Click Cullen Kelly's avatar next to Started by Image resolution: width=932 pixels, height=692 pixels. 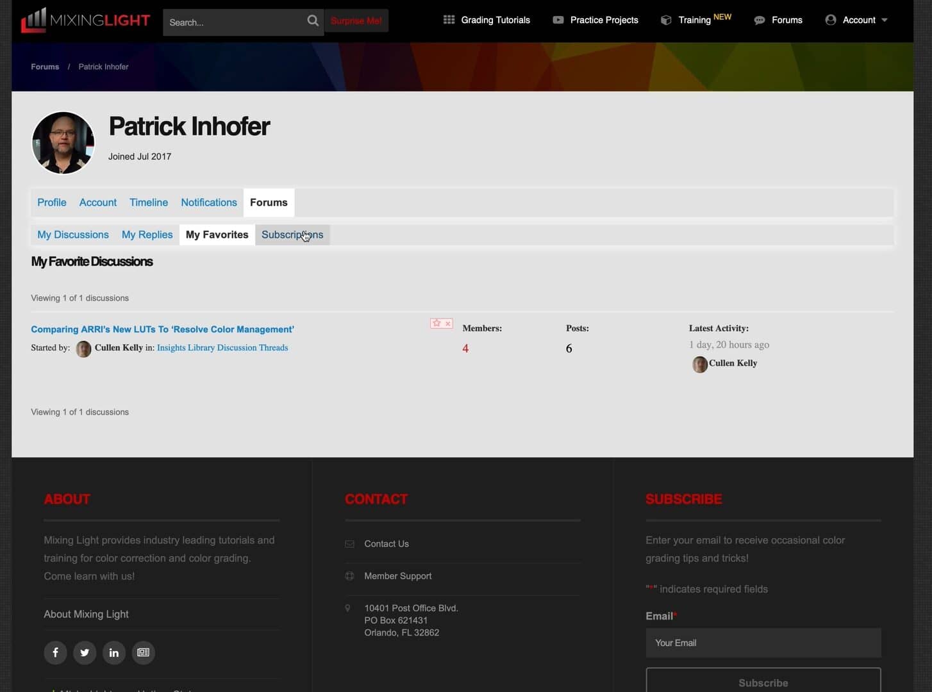coord(83,349)
